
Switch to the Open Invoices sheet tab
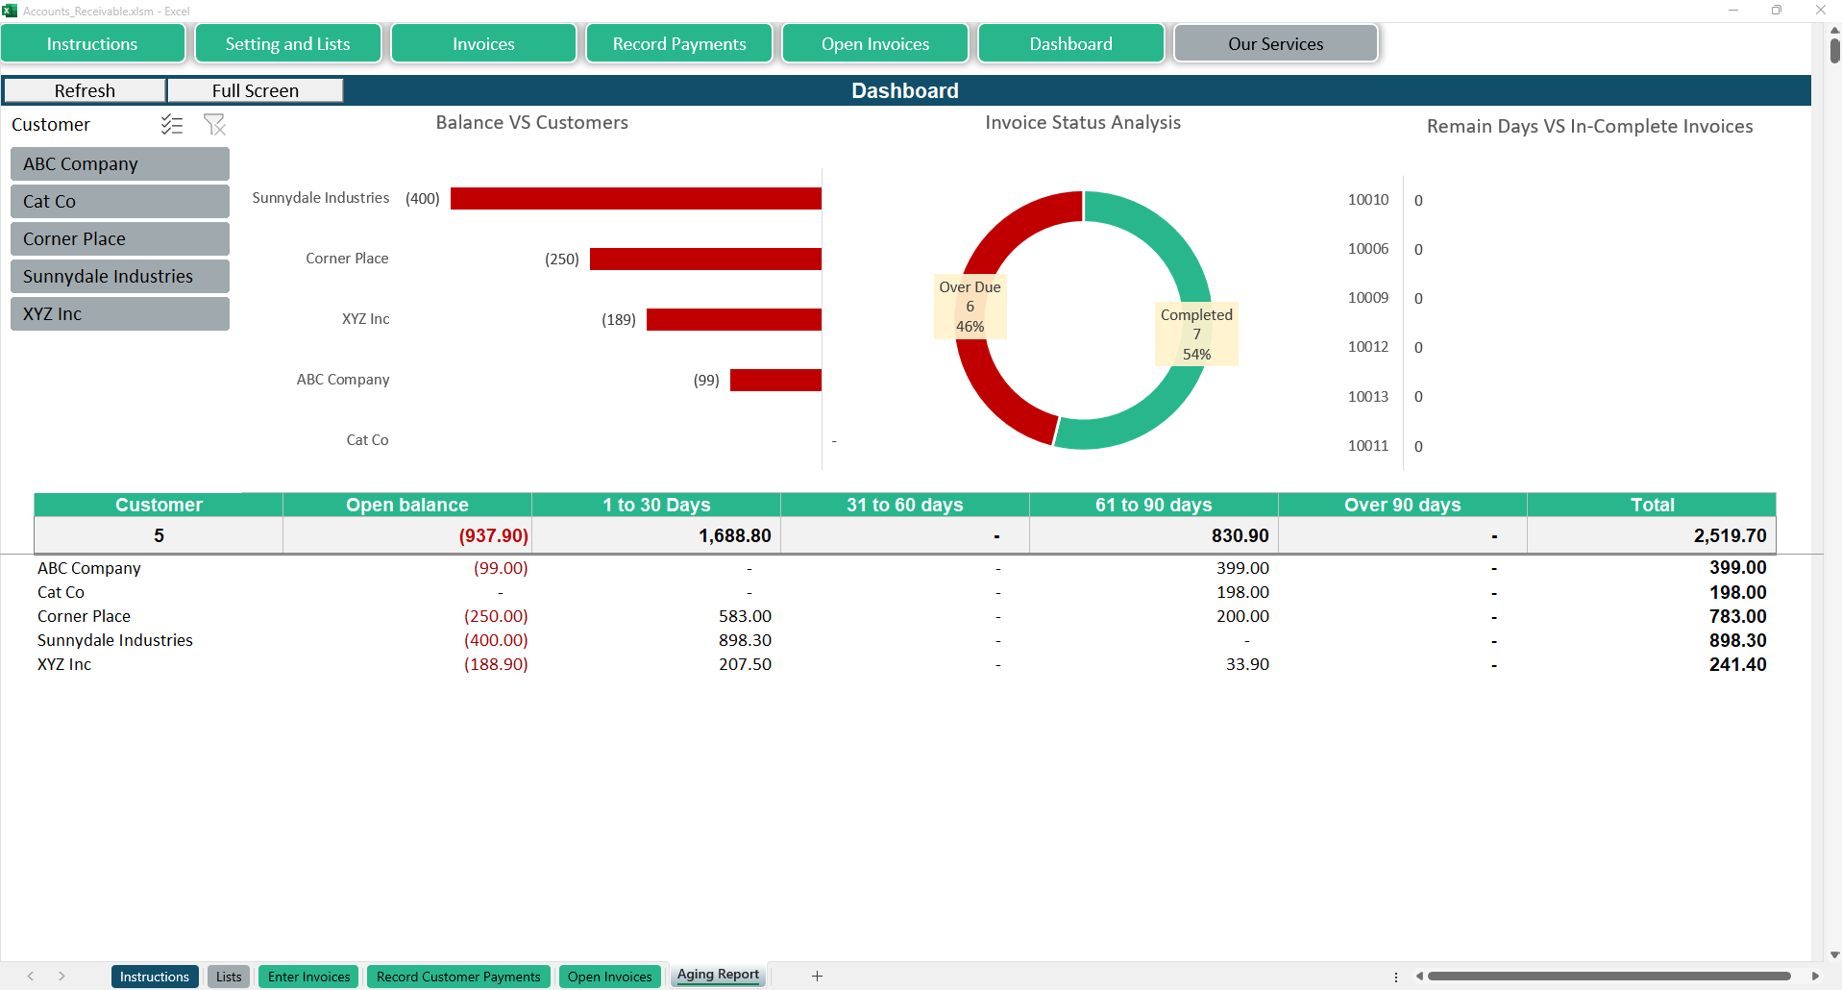point(609,977)
